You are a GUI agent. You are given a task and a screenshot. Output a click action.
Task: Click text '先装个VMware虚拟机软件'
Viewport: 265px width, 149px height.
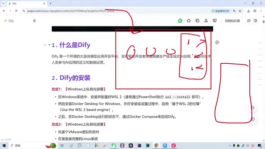point(79,132)
